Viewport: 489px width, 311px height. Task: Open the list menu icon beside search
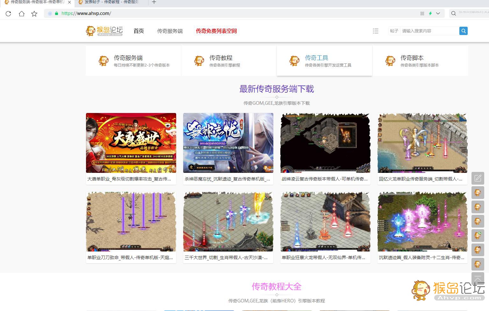376,31
